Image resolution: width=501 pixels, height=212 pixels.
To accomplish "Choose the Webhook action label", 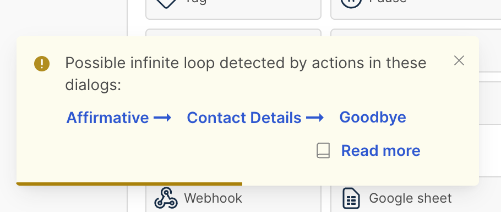I will 213,198.
